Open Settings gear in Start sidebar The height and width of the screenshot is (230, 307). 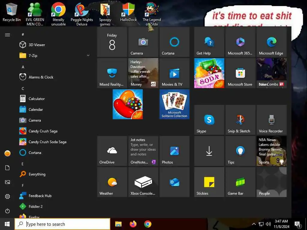pyautogui.click(x=7, y=196)
